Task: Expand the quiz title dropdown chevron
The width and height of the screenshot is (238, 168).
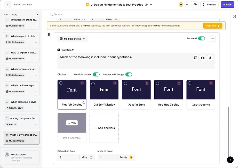Action: pyautogui.click(x=151, y=5)
